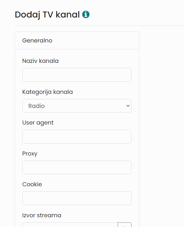Click the Cookie input field
The height and width of the screenshot is (227, 184).
[77, 198]
